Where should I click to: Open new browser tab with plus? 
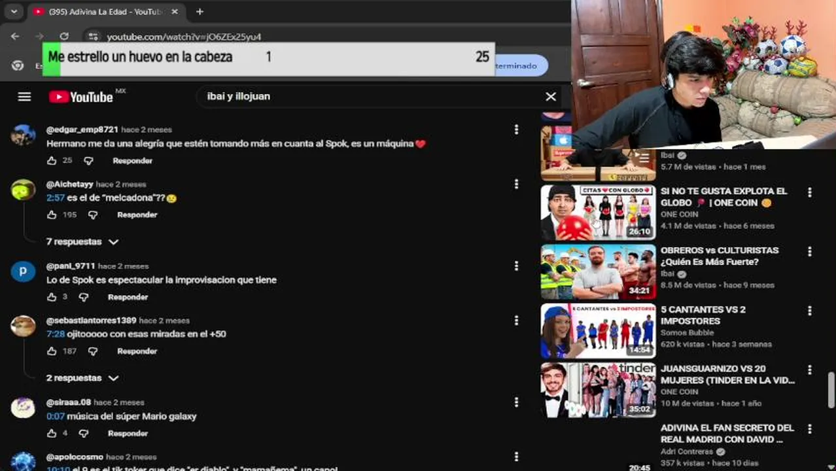[200, 11]
